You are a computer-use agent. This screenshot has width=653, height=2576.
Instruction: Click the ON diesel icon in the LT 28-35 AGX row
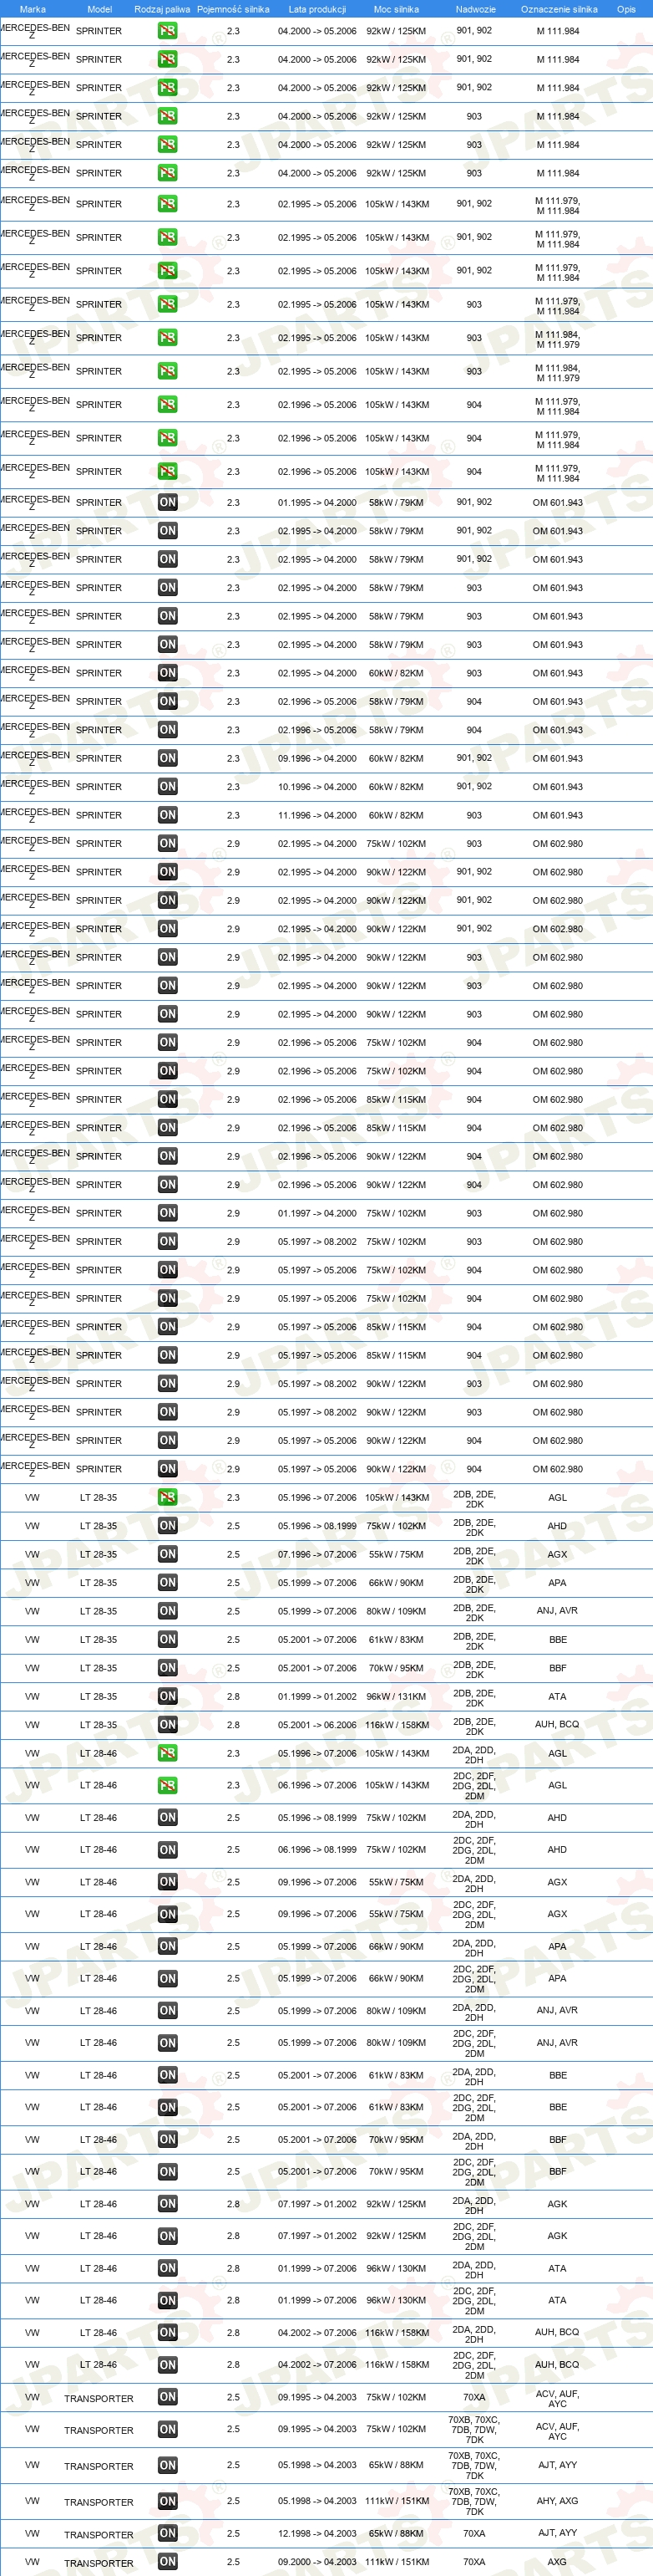click(168, 1554)
